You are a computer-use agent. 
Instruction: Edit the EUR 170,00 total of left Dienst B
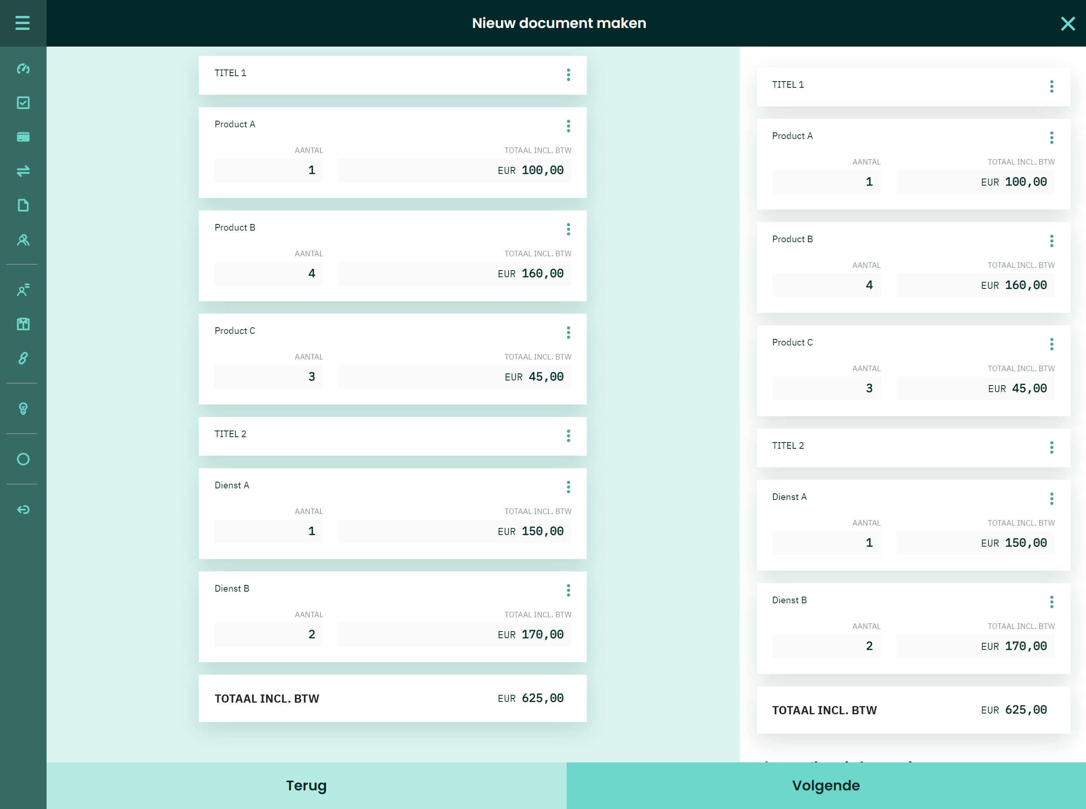tap(455, 635)
